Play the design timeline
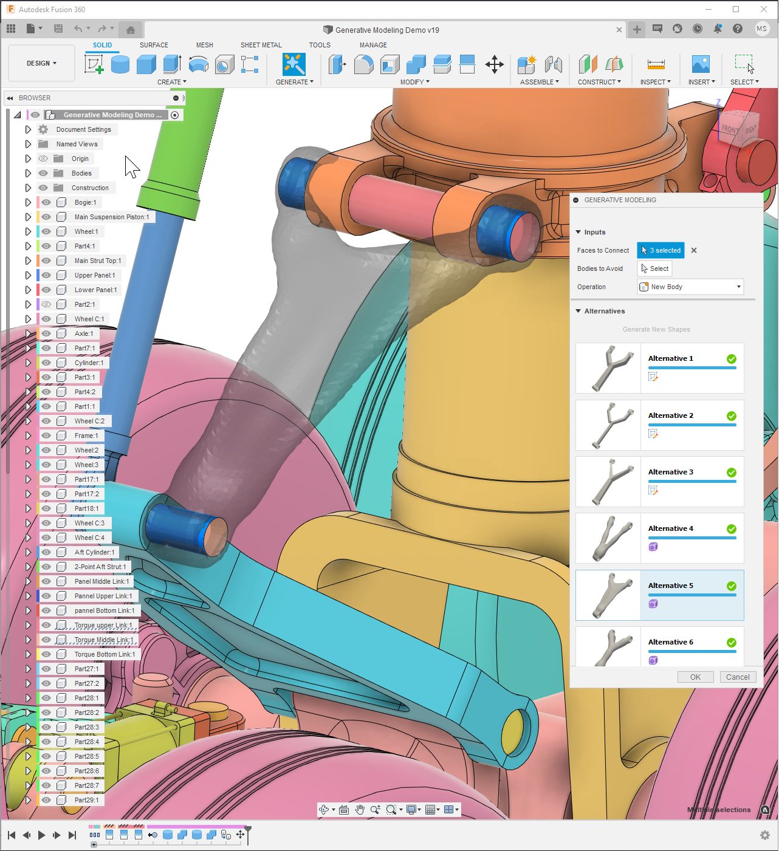The height and width of the screenshot is (851, 779). [41, 835]
